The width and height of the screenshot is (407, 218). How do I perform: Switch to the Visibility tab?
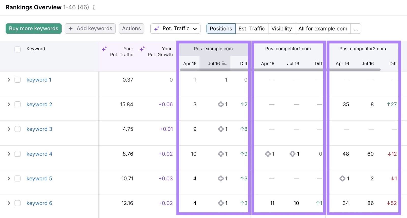tap(281, 28)
